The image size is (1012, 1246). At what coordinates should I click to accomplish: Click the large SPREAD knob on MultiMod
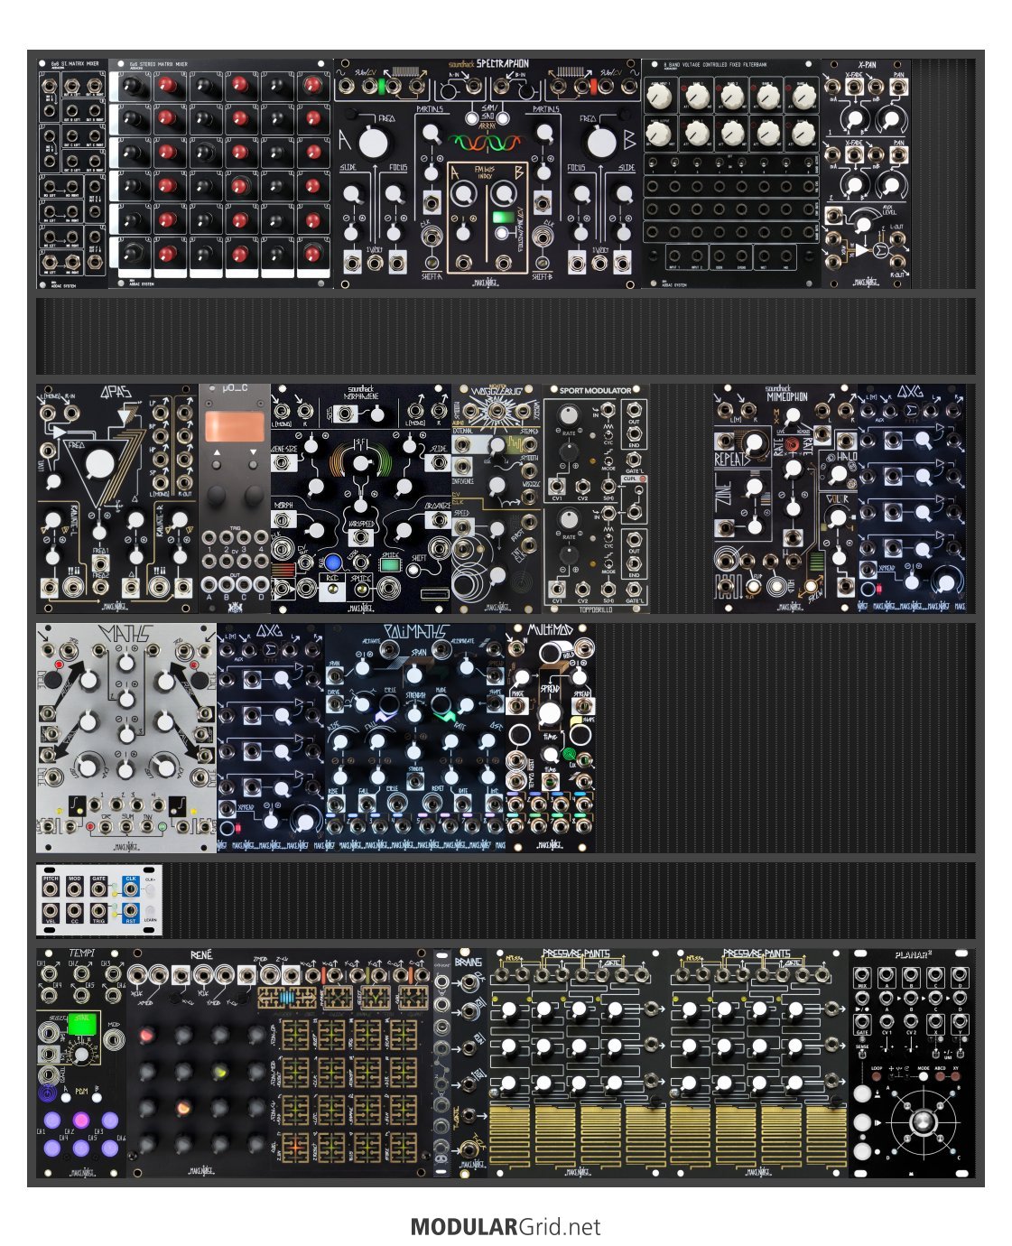(549, 714)
